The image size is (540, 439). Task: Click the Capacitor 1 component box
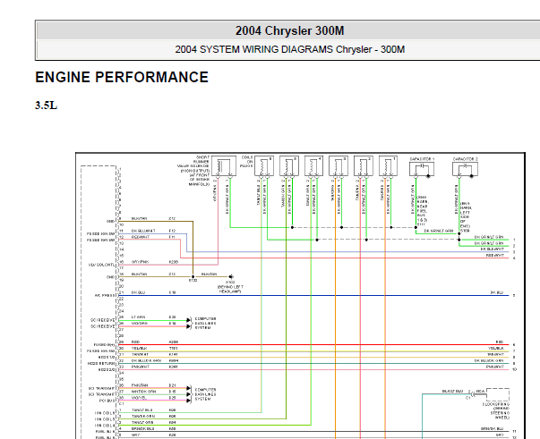[x=422, y=169]
